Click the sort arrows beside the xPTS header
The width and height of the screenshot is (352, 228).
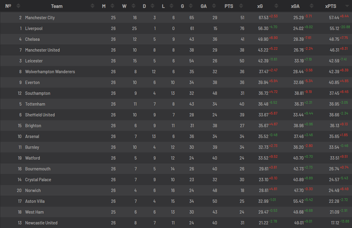[347, 6]
